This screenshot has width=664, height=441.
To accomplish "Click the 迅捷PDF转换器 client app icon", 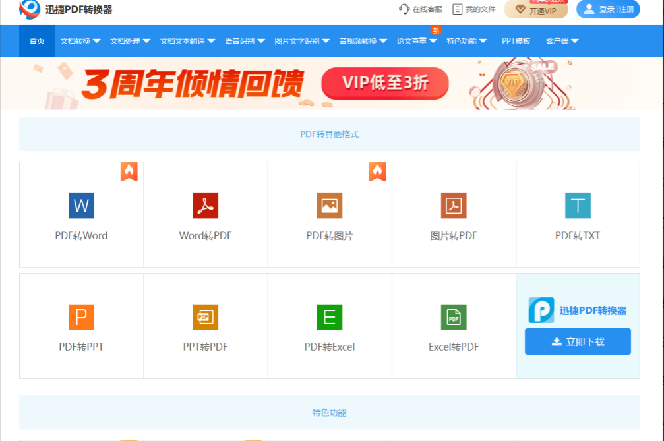I will coord(541,310).
